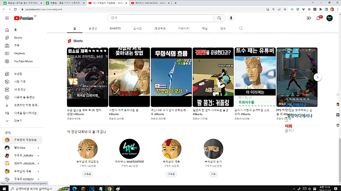Open offline downloads arrow icon in sidebar

(7, 105)
